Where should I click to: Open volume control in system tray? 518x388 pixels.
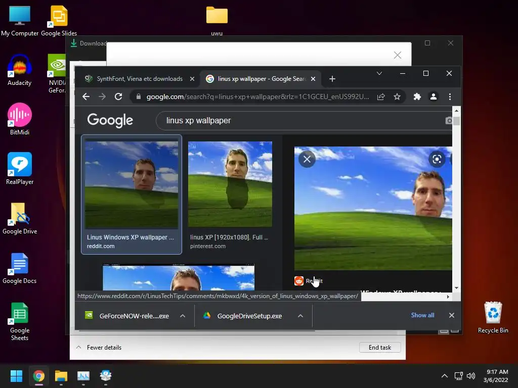click(x=471, y=376)
